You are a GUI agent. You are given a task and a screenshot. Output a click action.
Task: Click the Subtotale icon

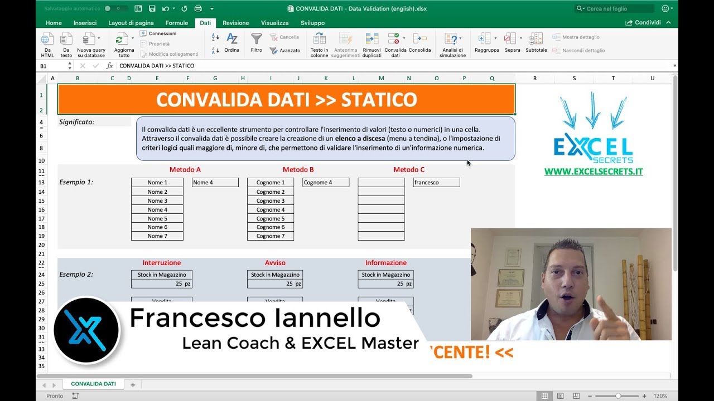(536, 39)
